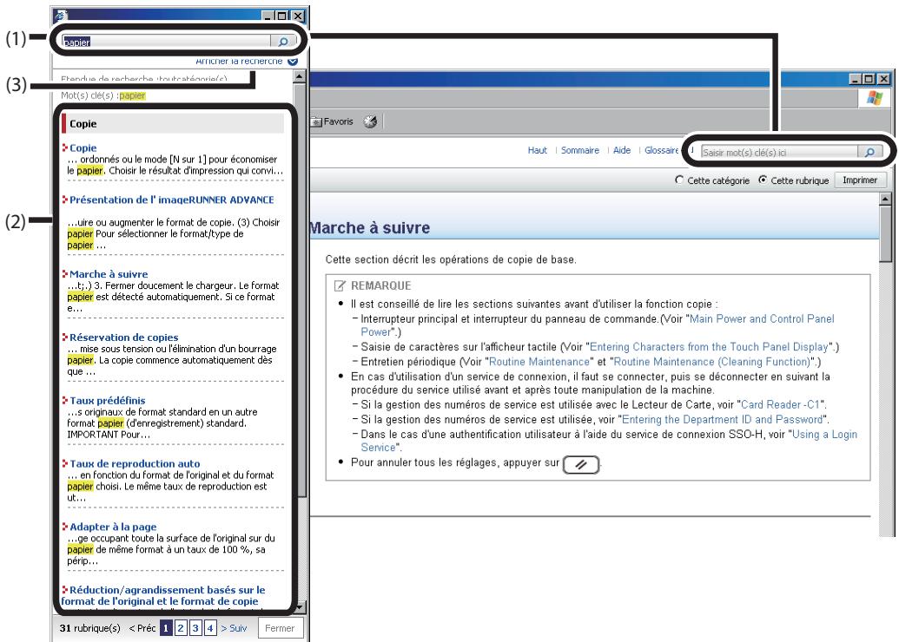Image resolution: width=899 pixels, height=642 pixels.
Task: Open the "Marche à suivre" search result
Action: click(109, 274)
